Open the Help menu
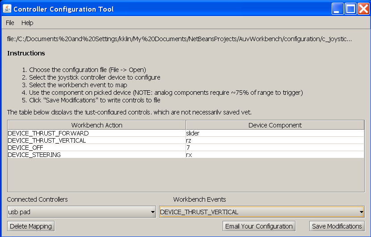The width and height of the screenshot is (371, 237). coord(27,23)
